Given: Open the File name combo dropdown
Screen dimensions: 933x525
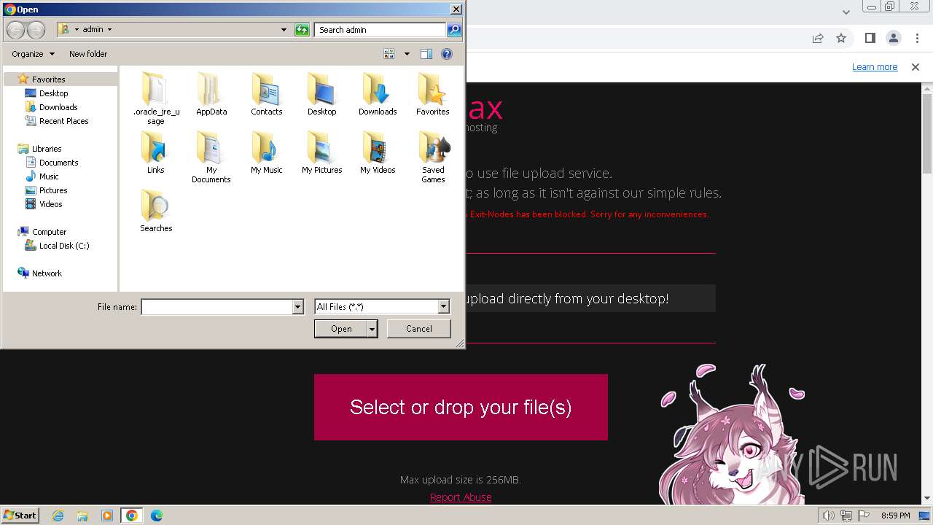Looking at the screenshot, I should point(297,307).
